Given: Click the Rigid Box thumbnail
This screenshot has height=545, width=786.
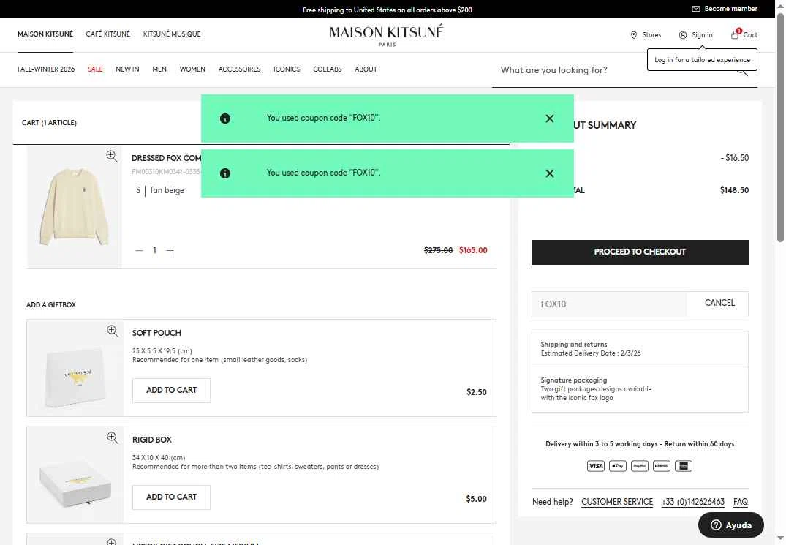Looking at the screenshot, I should coord(75,475).
